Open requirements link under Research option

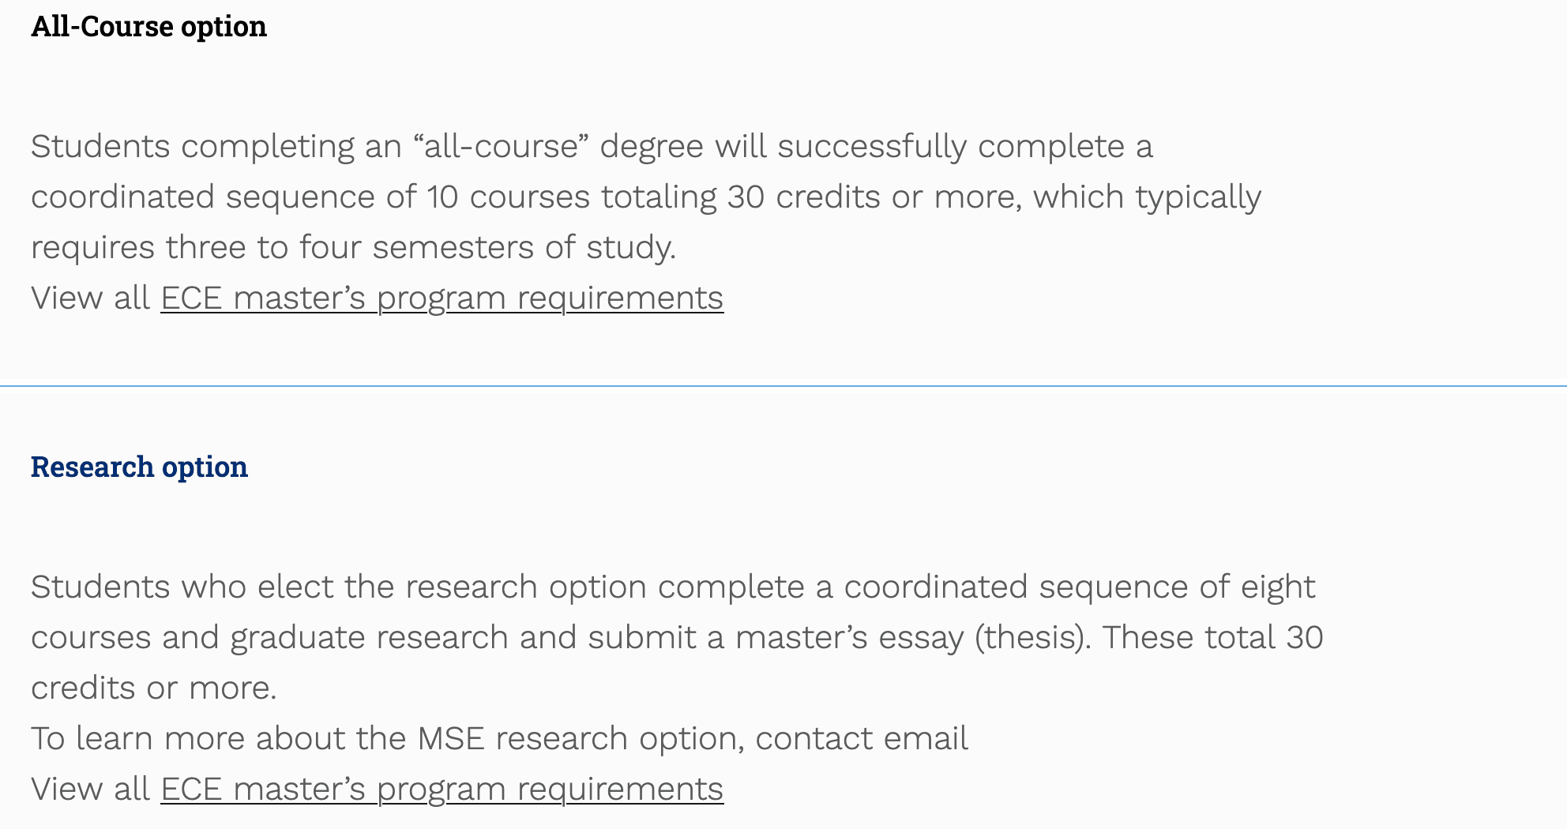(x=442, y=790)
